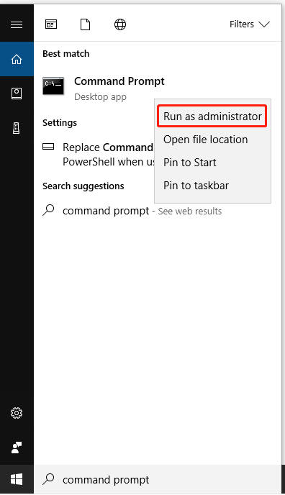Expand the Filters dropdown
This screenshot has height=495, width=285.
pos(249,24)
